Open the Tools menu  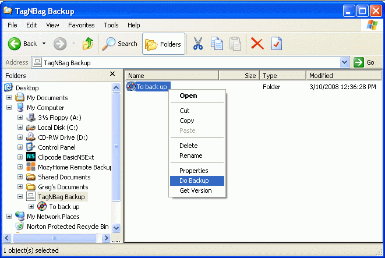click(x=111, y=25)
